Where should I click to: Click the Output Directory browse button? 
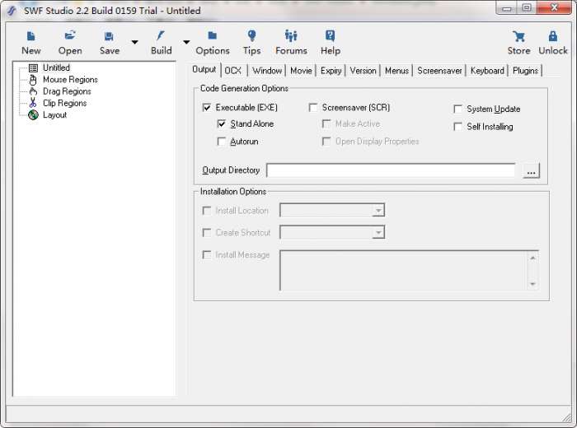pyautogui.click(x=531, y=171)
